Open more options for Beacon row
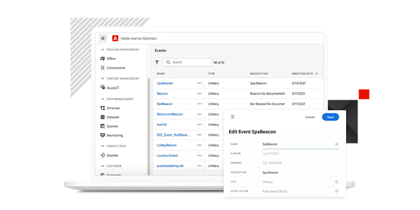The image size is (420, 210). tap(199, 94)
